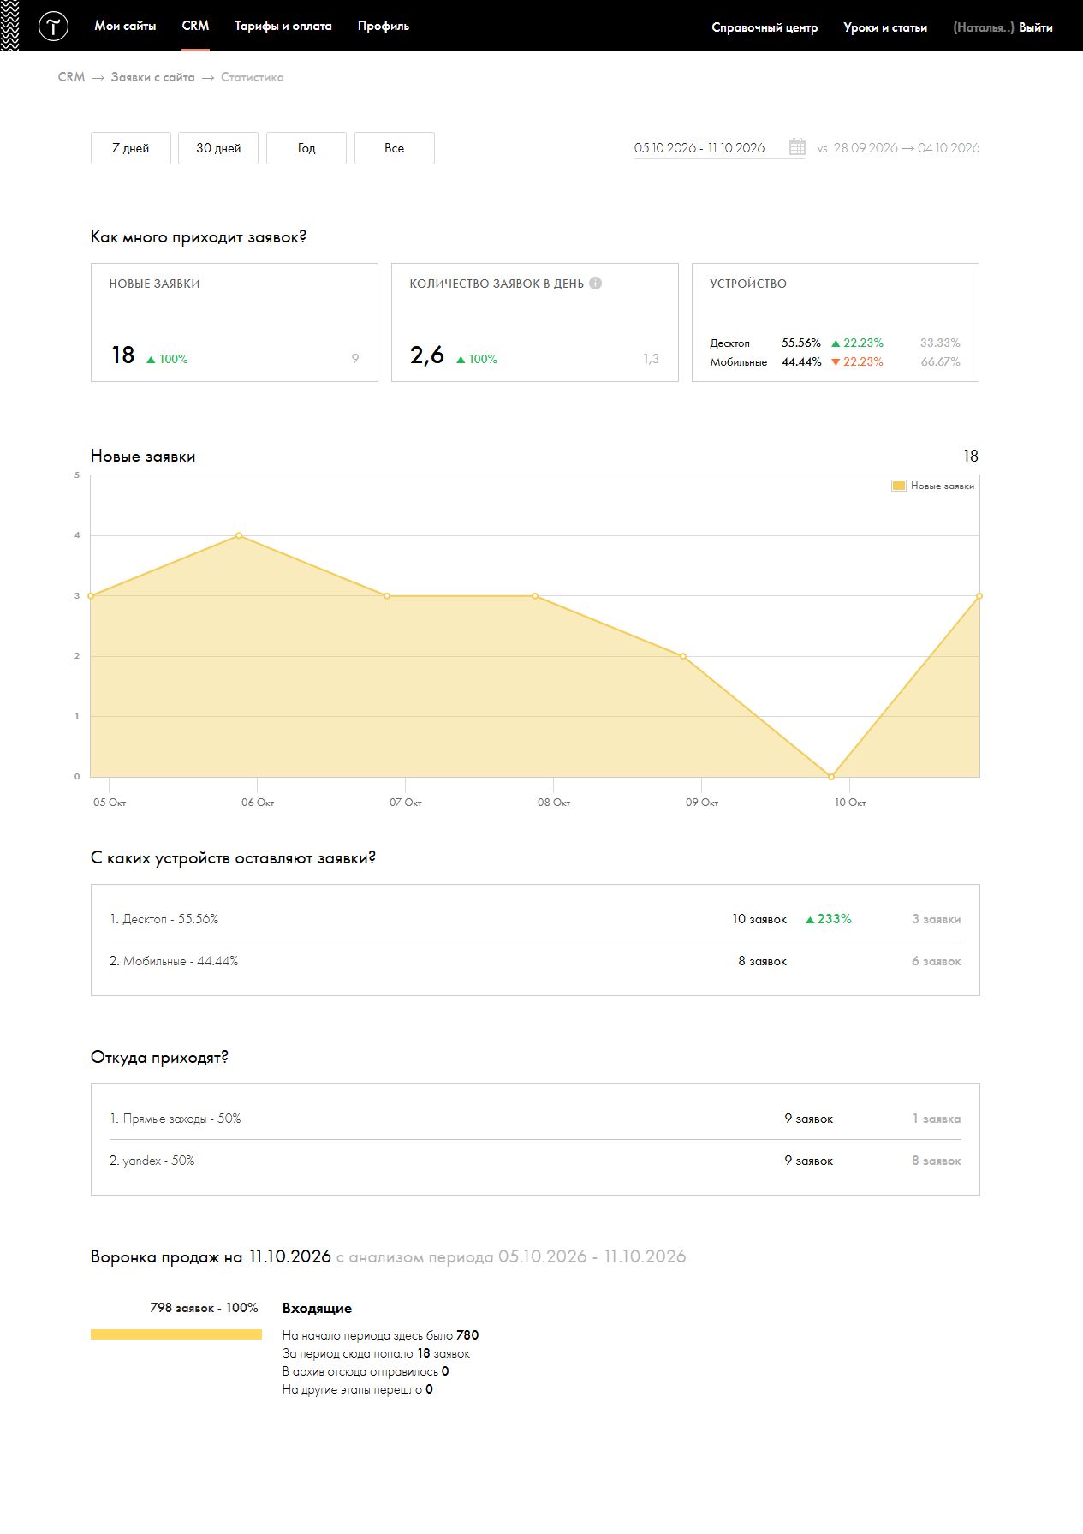Viewport: 1083px width, 1534px height.
Task: Click the 10 заявок count
Action: pyautogui.click(x=759, y=919)
